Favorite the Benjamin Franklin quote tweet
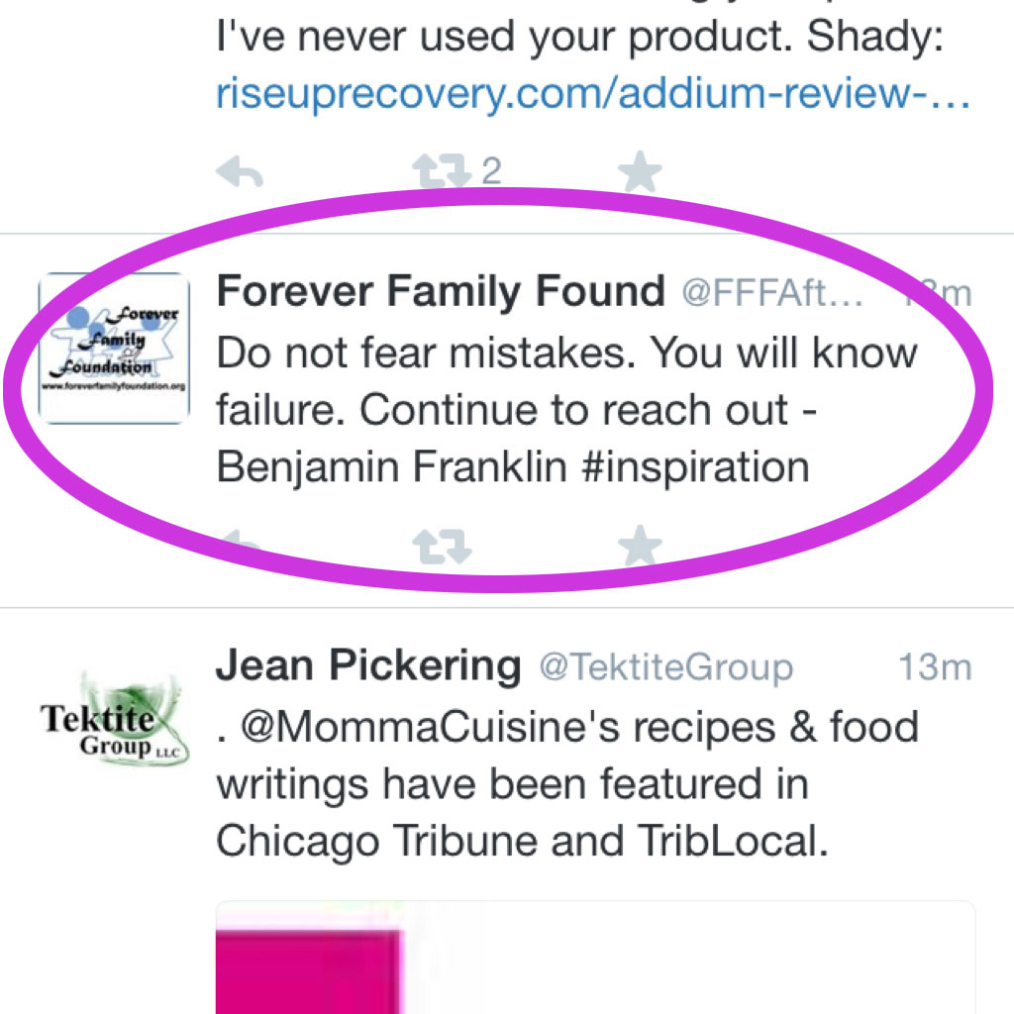1014x1014 pixels. pyautogui.click(x=640, y=546)
